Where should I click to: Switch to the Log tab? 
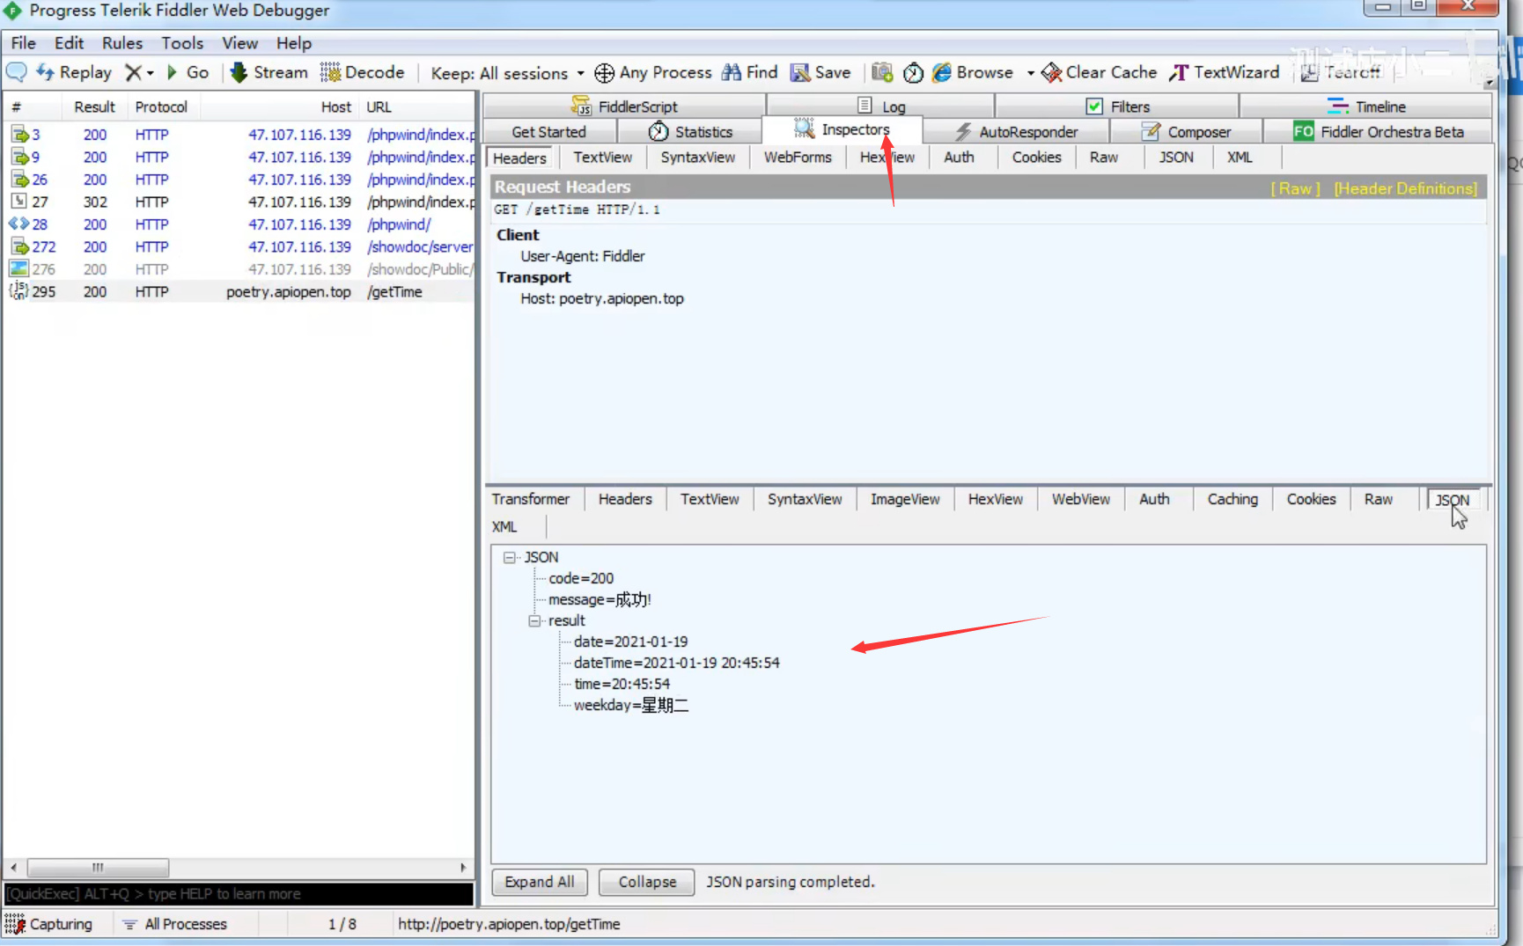tap(881, 106)
